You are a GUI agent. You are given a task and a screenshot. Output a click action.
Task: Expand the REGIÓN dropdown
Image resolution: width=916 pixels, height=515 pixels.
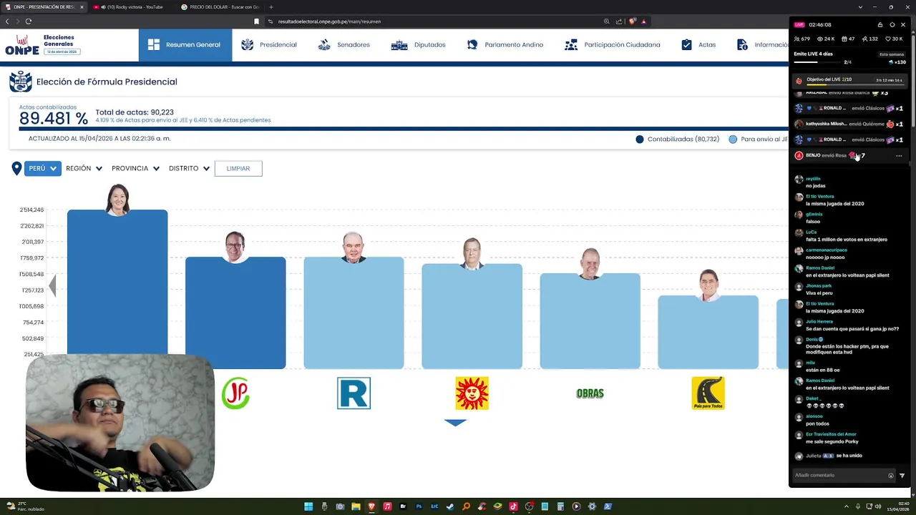coord(84,168)
